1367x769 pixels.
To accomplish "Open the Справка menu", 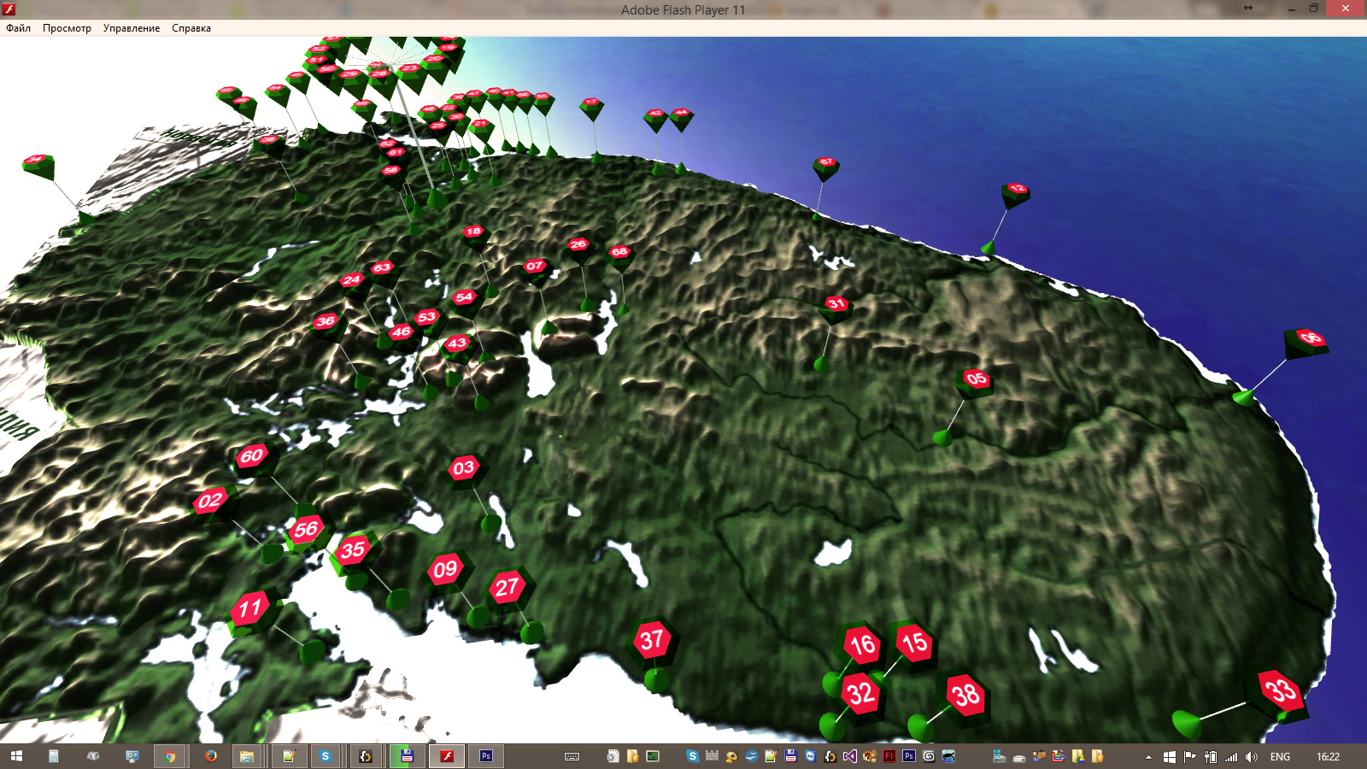I will pos(191,28).
